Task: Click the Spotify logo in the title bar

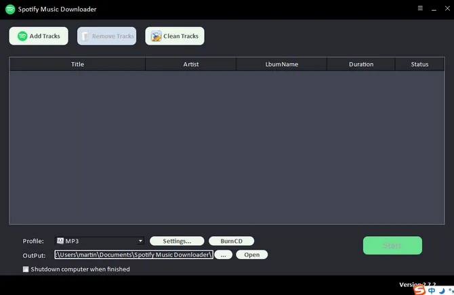Action: [x=10, y=9]
